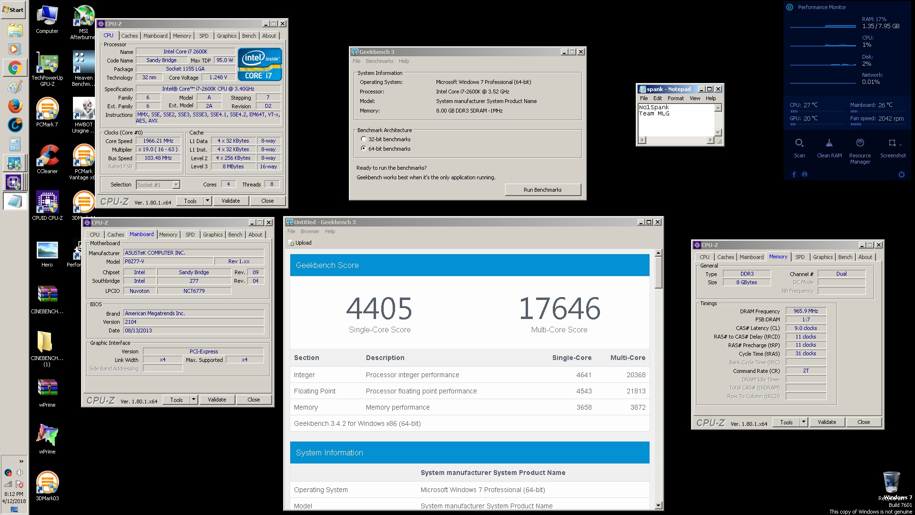Screen dimensions: 915x515
Task: Open PCMark Vantage shortcut
Action: (83, 163)
